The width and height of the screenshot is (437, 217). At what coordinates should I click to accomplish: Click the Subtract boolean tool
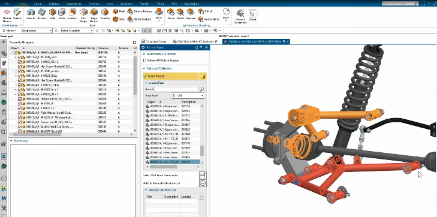pos(72,14)
